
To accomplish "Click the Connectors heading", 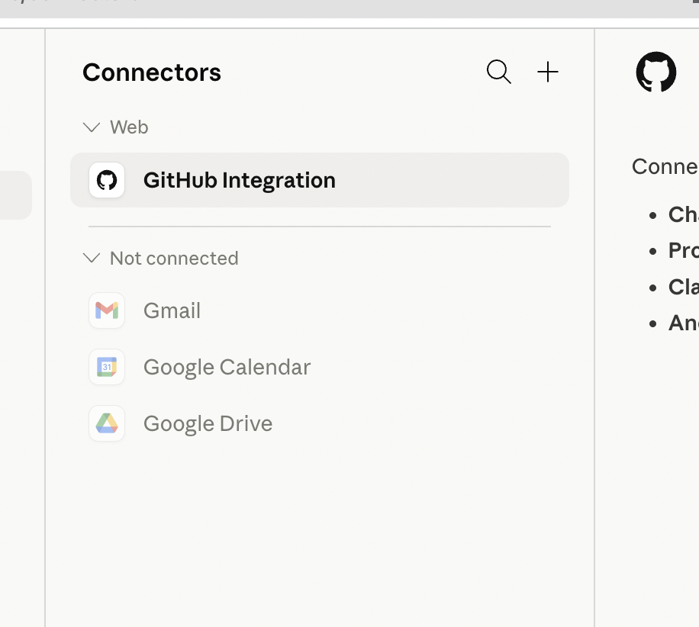I will (152, 72).
